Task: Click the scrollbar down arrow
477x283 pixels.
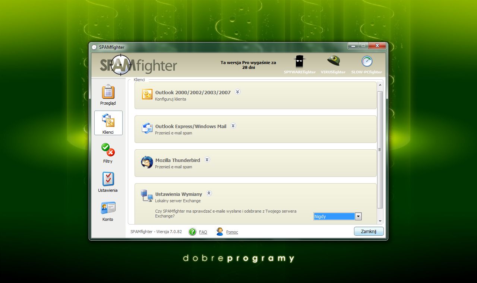Action: (380, 221)
